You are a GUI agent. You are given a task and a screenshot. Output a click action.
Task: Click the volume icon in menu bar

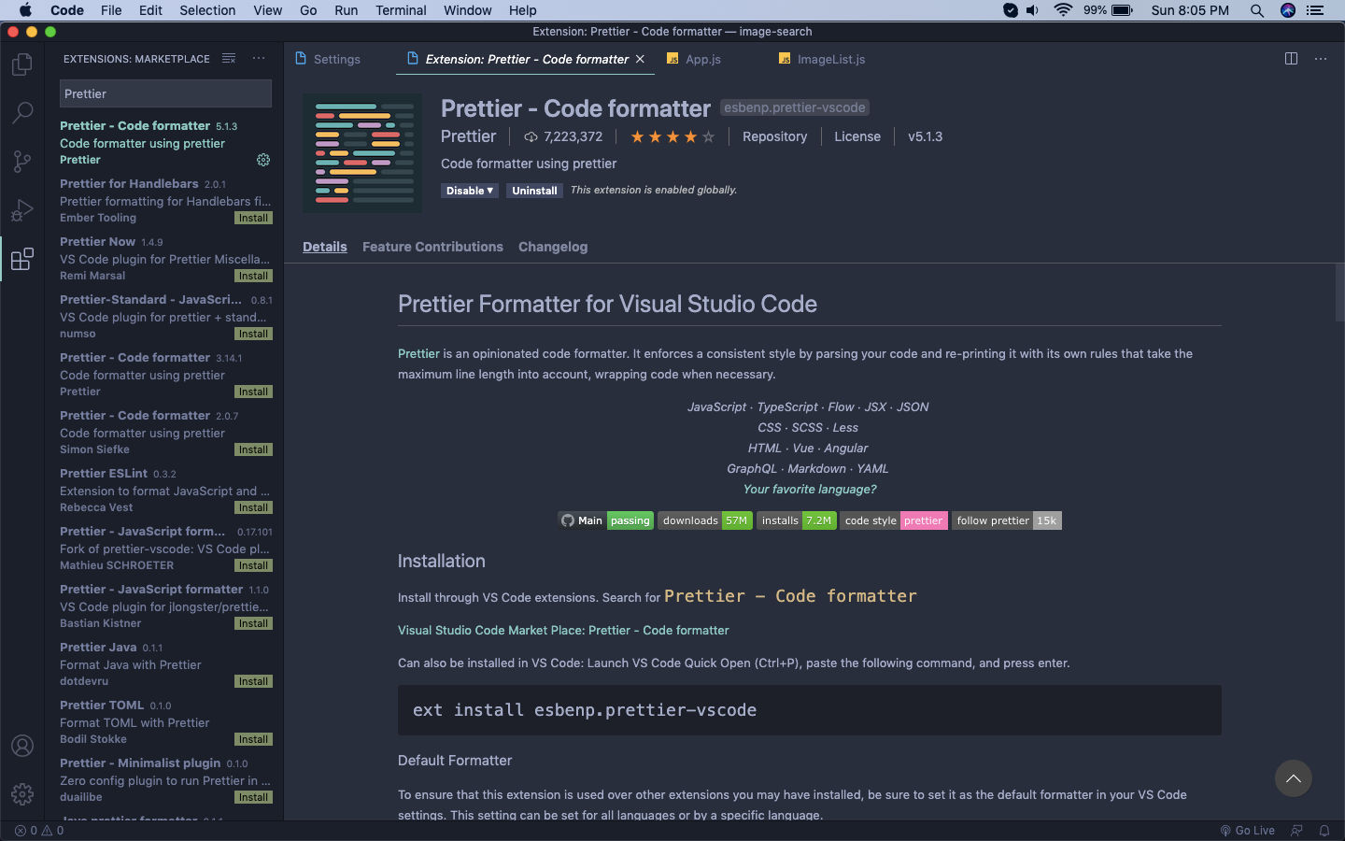(1033, 10)
